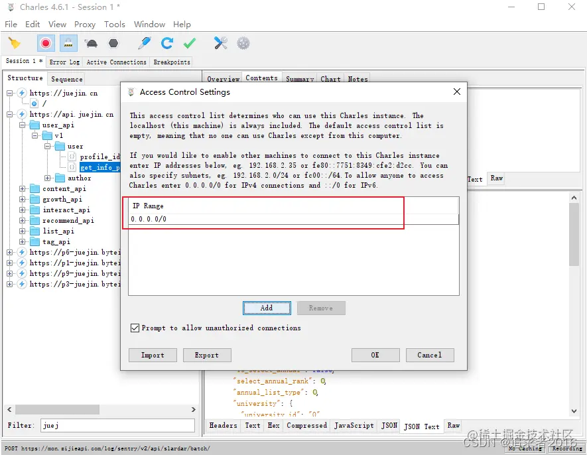Viewport: 587px width, 455px height.
Task: Click scroll-right arrow under tree
Action: [194, 410]
